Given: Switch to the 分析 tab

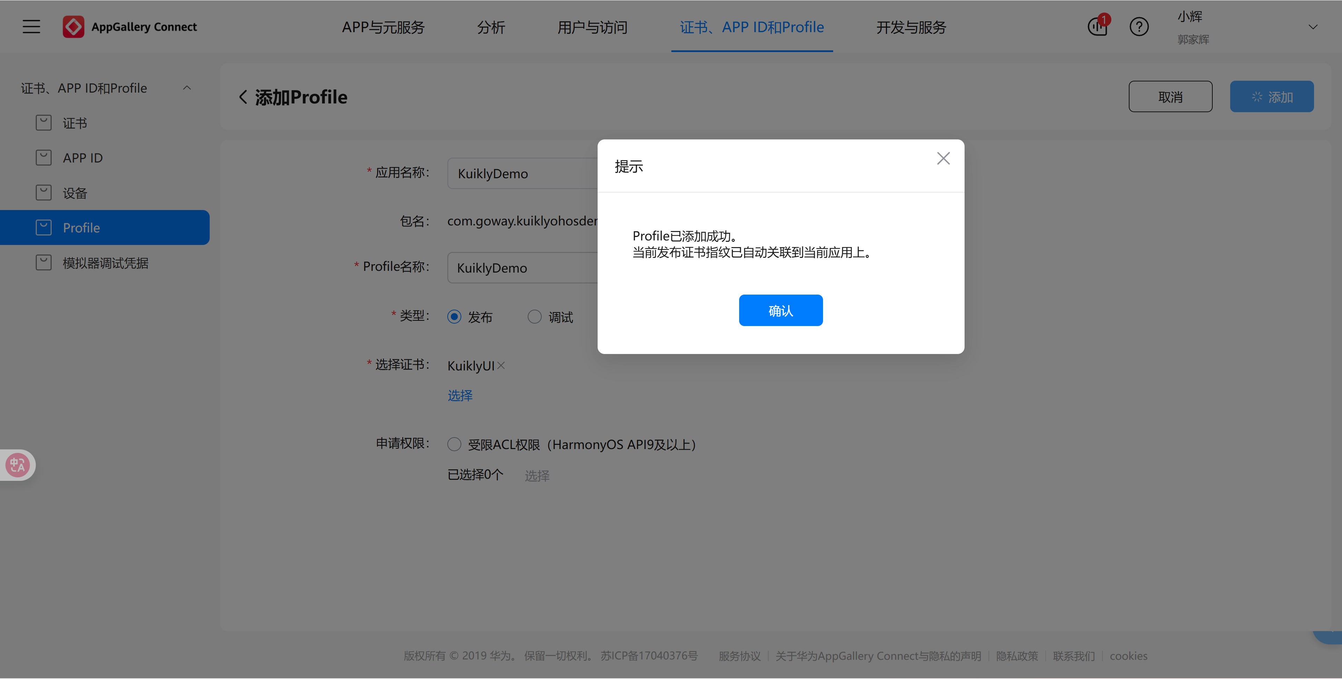Looking at the screenshot, I should tap(491, 27).
